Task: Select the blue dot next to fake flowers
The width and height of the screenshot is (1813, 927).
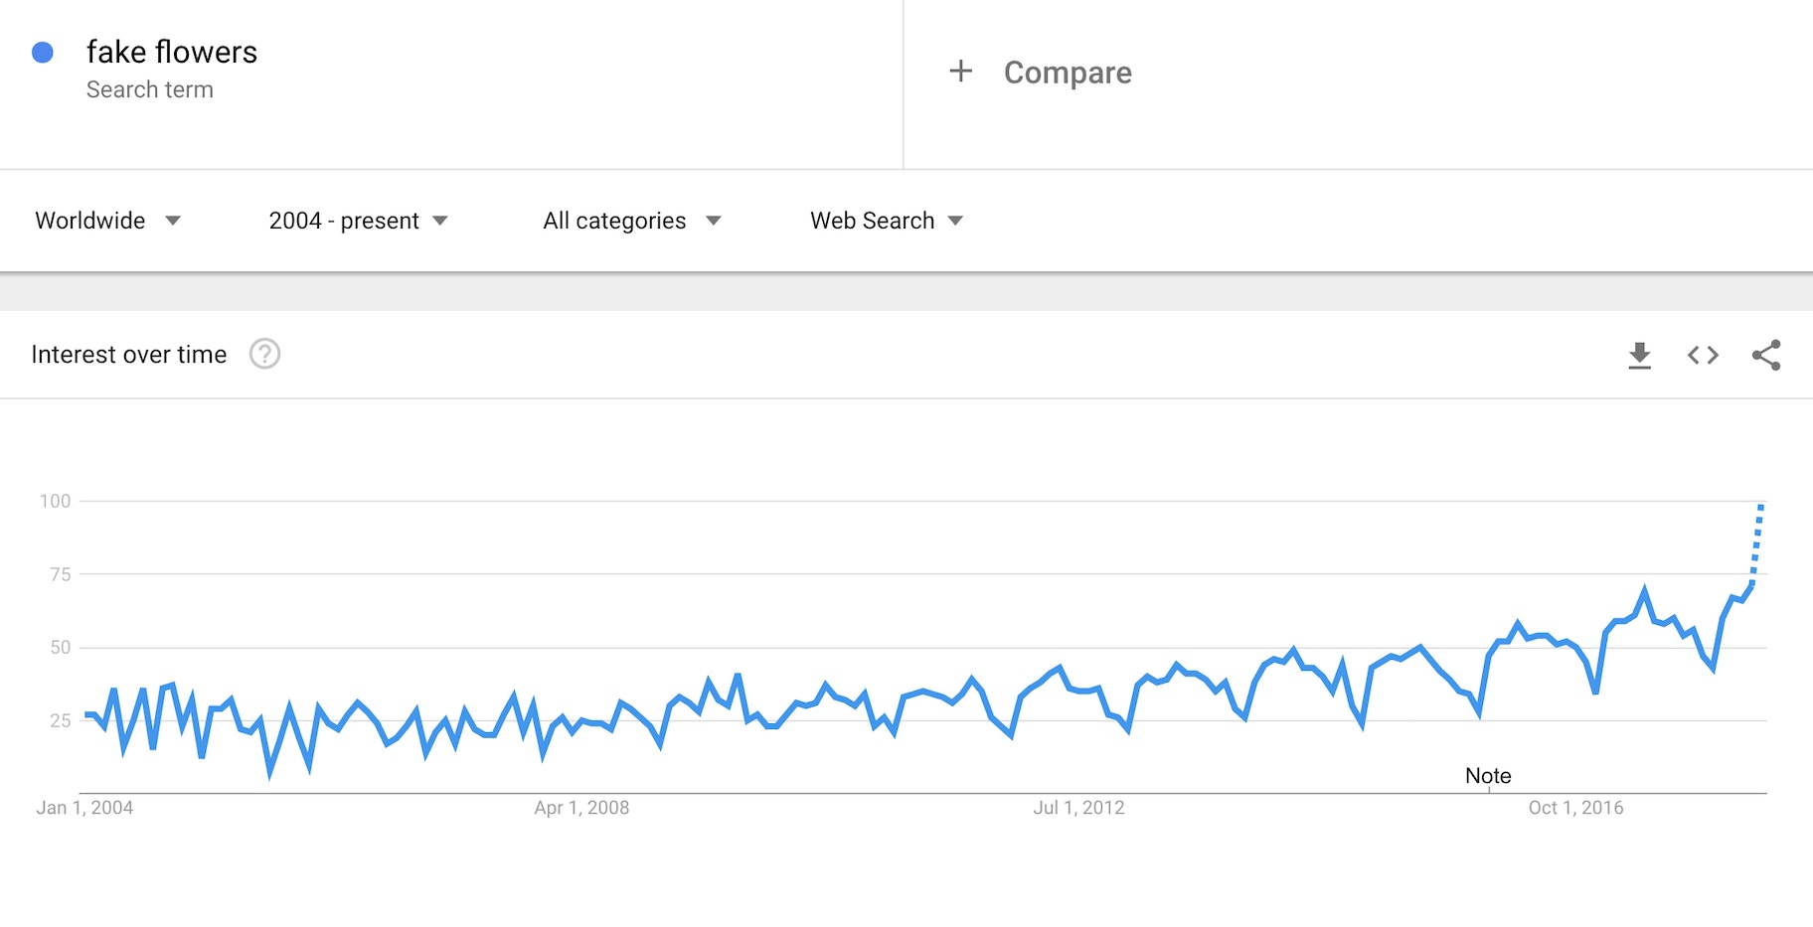Action: [42, 52]
